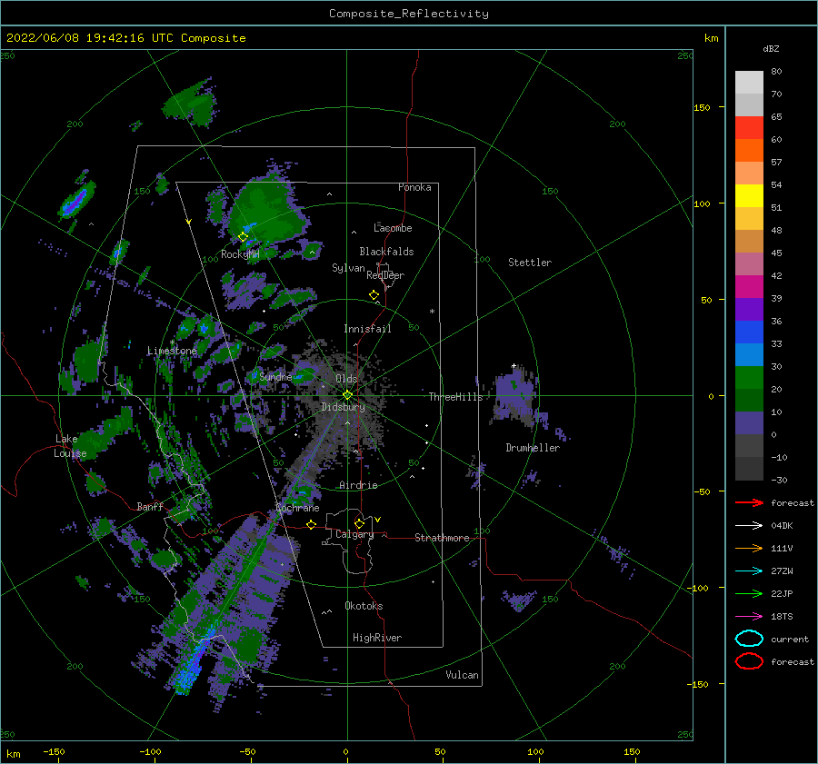Viewport: 818px width, 764px height.
Task: Click the '2022/06/08 19:42:16 UTC Composite' timestamp
Action: 125,38
